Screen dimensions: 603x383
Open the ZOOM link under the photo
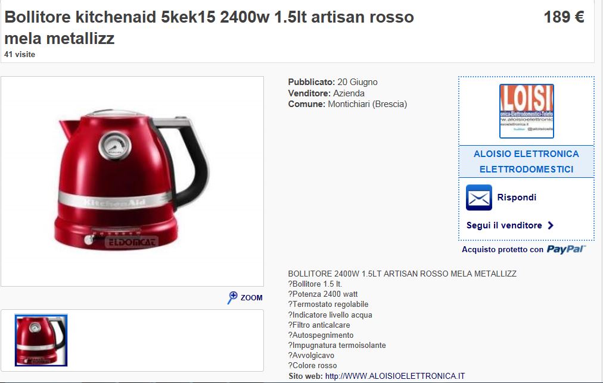click(251, 297)
